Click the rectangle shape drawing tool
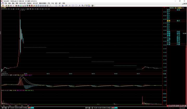 [x=73, y=5]
